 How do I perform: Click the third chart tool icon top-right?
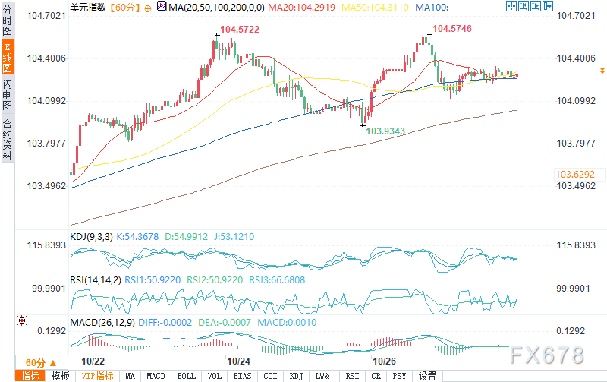[535, 7]
